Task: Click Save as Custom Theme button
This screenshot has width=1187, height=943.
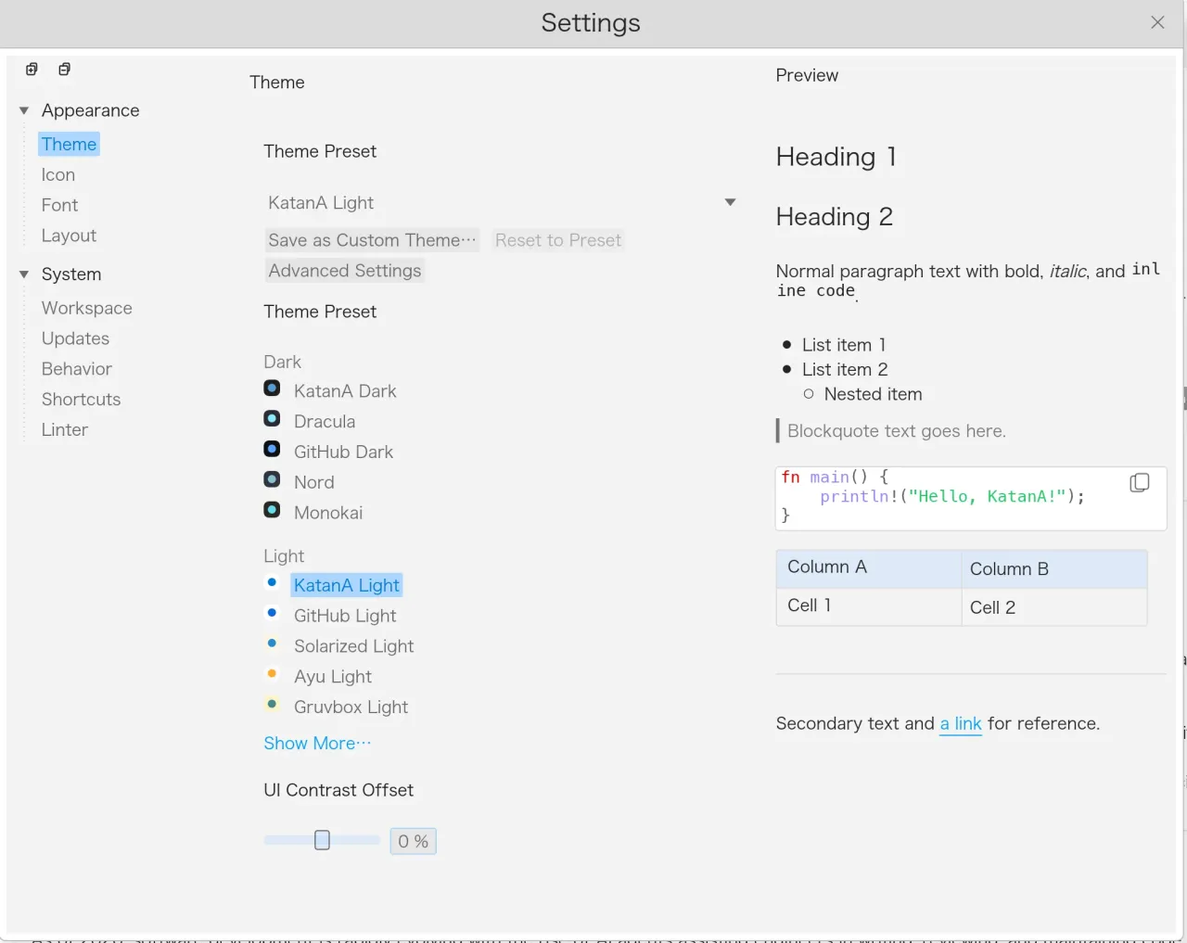Action: [372, 240]
